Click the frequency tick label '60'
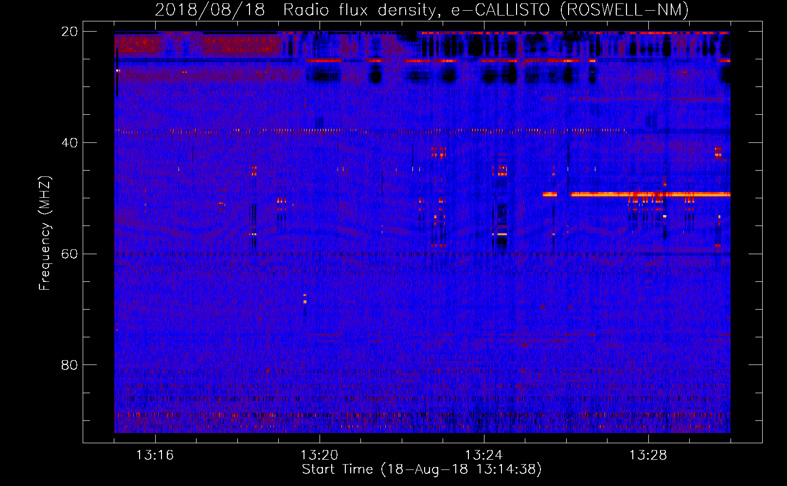Viewport: 787px width, 486px height. [x=69, y=254]
